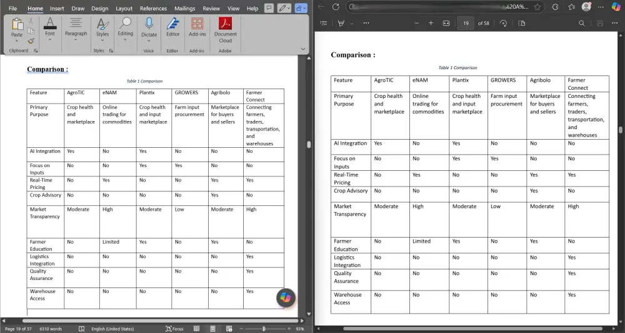This screenshot has height=333, width=625.
Task: Click the 6310 words count
Action: 51,329
